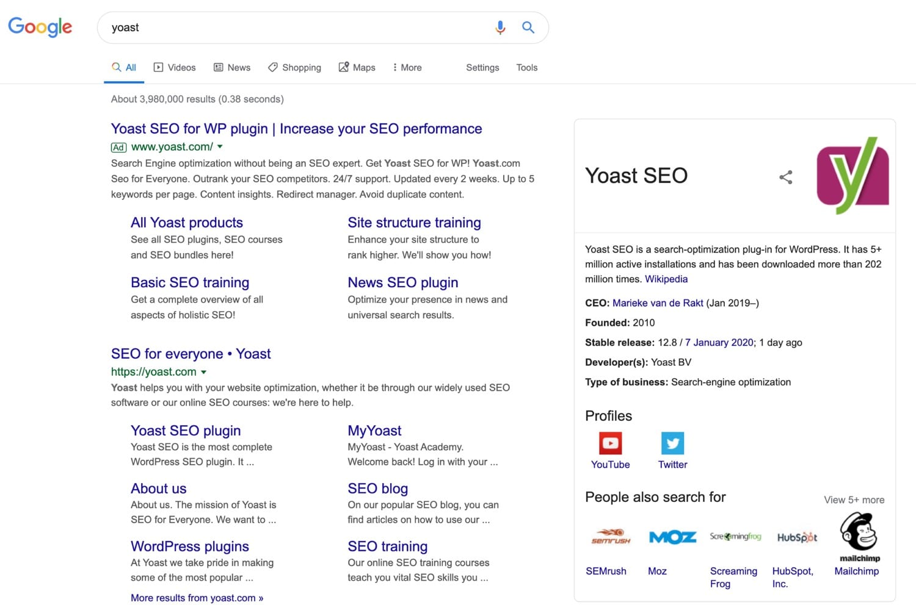
Task: Open the Wikipedia link in the knowledge panel
Action: coord(666,279)
